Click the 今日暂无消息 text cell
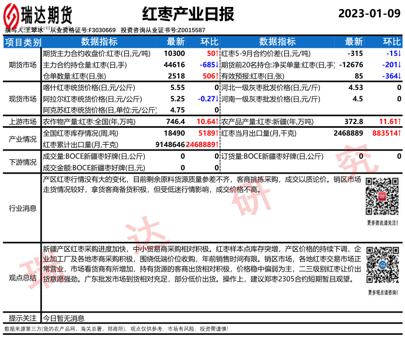Viewport: 405px width, 337px height. point(63,318)
